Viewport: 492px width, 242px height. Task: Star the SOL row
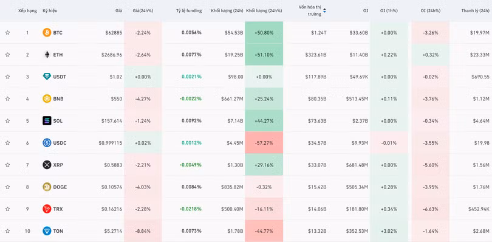7,120
